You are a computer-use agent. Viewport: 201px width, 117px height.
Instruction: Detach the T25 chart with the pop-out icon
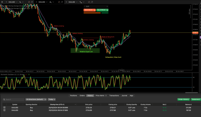pyautogui.click(x=92, y=2)
